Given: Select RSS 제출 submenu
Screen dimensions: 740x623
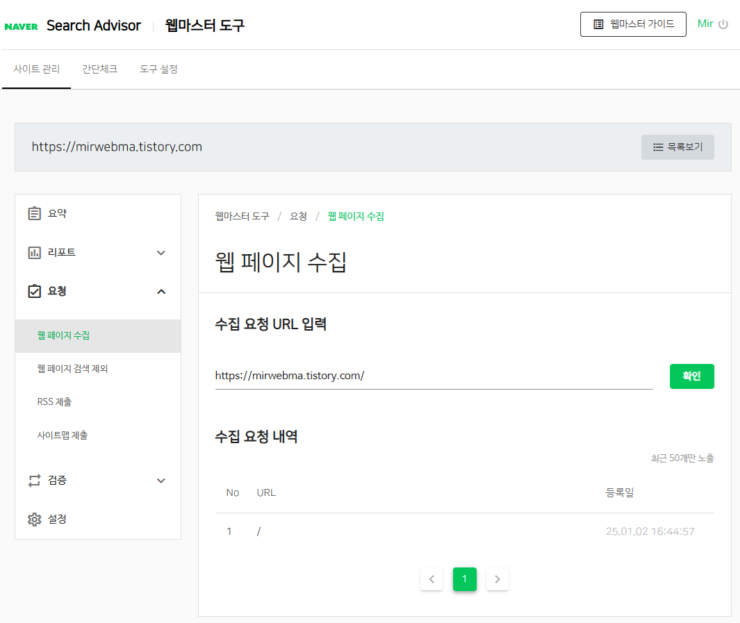Looking at the screenshot, I should tap(54, 402).
